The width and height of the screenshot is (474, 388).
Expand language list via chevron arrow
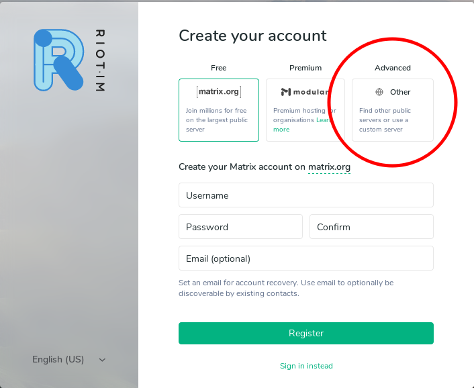[103, 360]
